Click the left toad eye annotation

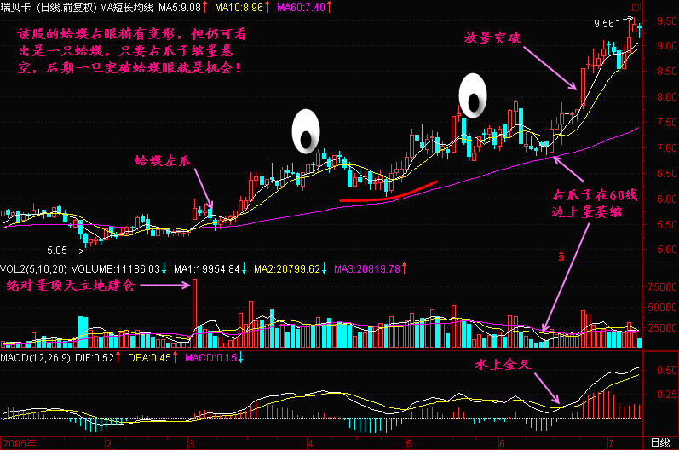click(305, 130)
